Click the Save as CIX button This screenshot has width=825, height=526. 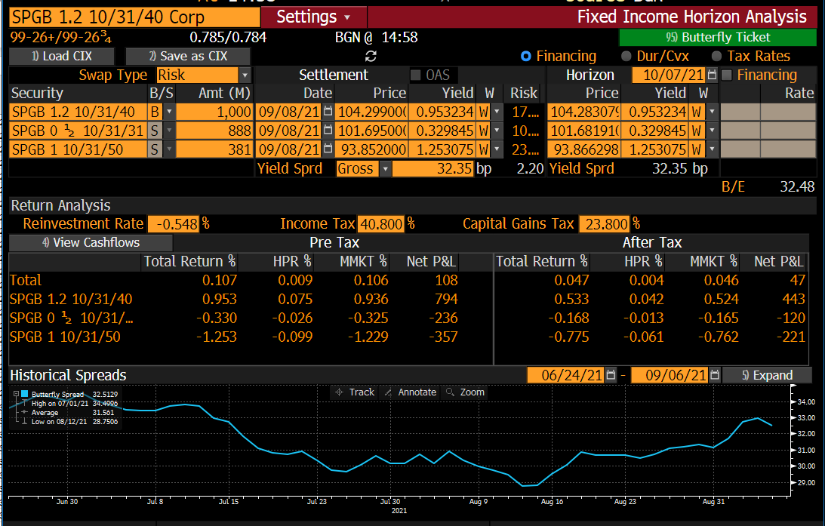[188, 57]
